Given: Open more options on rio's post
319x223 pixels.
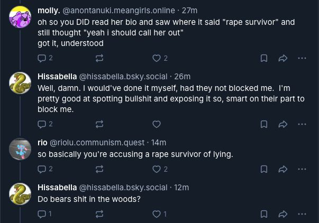Looking at the screenshot, I should 302,169.
